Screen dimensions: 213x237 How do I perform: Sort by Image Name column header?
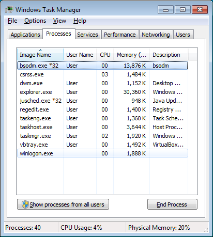point(40,55)
